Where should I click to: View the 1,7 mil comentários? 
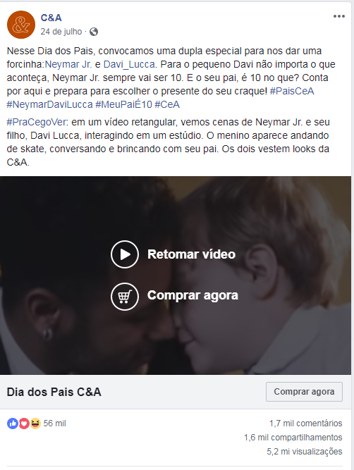pyautogui.click(x=306, y=423)
